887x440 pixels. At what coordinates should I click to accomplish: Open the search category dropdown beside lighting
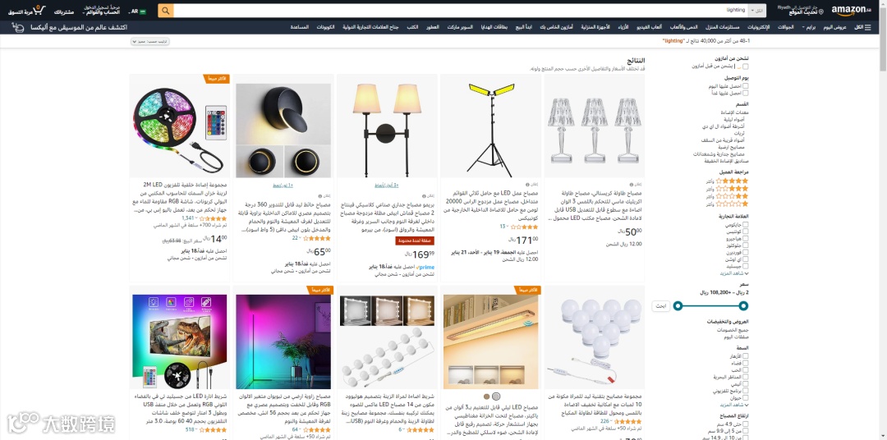point(756,11)
